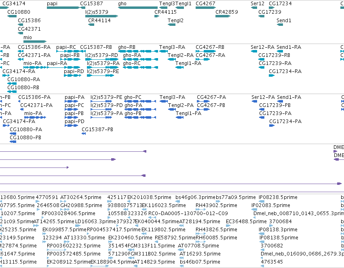Select the Ser12 gene label
The height and width of the screenshot is (268, 344).
click(x=257, y=4)
